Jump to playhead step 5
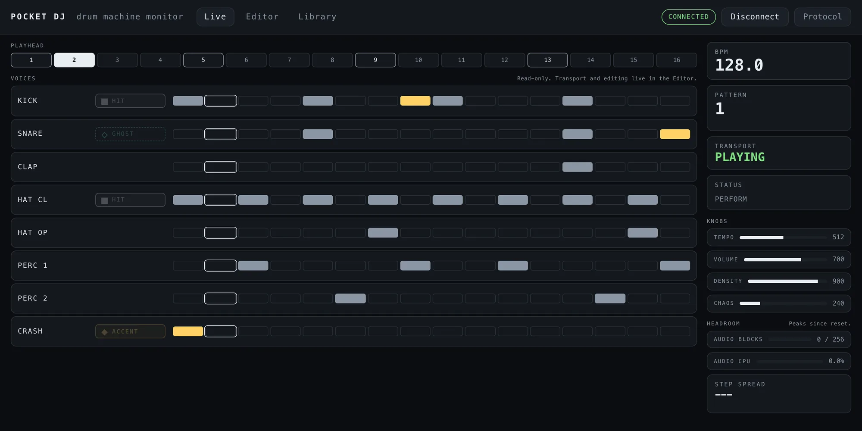The image size is (862, 431). tap(203, 60)
